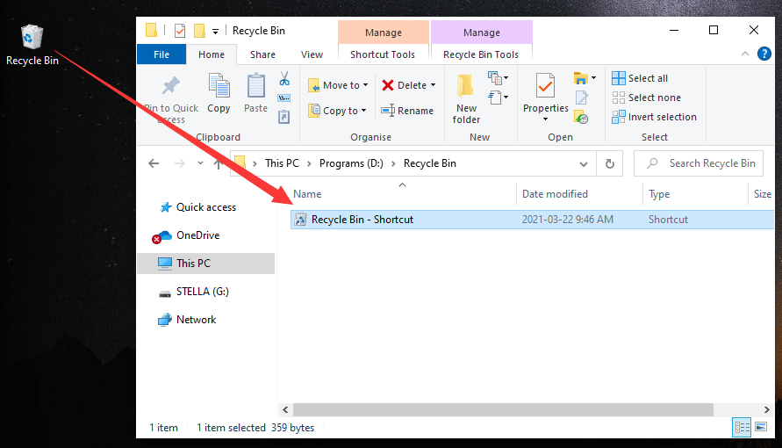Open the Move to dropdown
Image resolution: width=782 pixels, height=448 pixels.
[339, 85]
